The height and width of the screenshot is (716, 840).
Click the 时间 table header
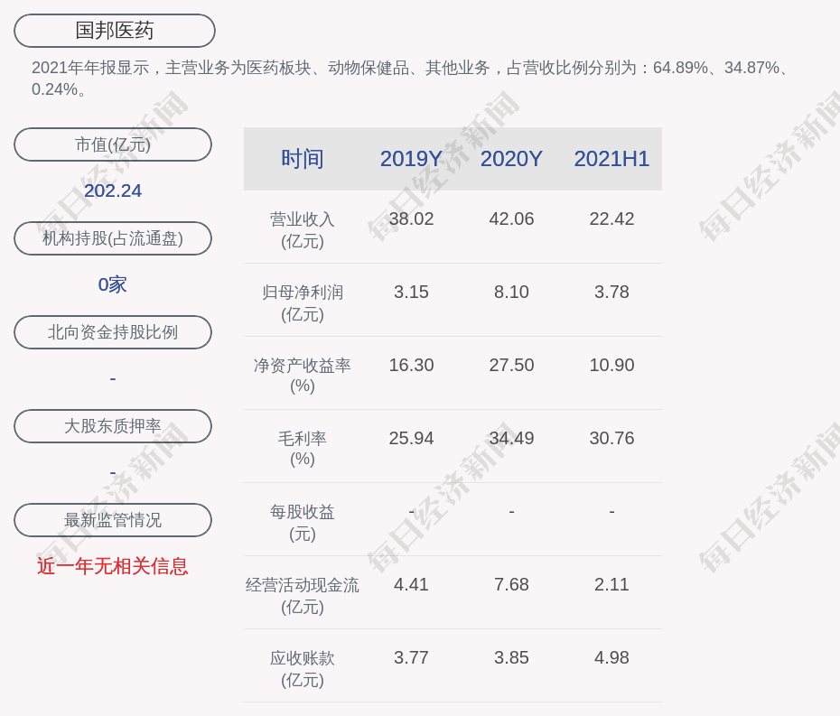pos(303,159)
